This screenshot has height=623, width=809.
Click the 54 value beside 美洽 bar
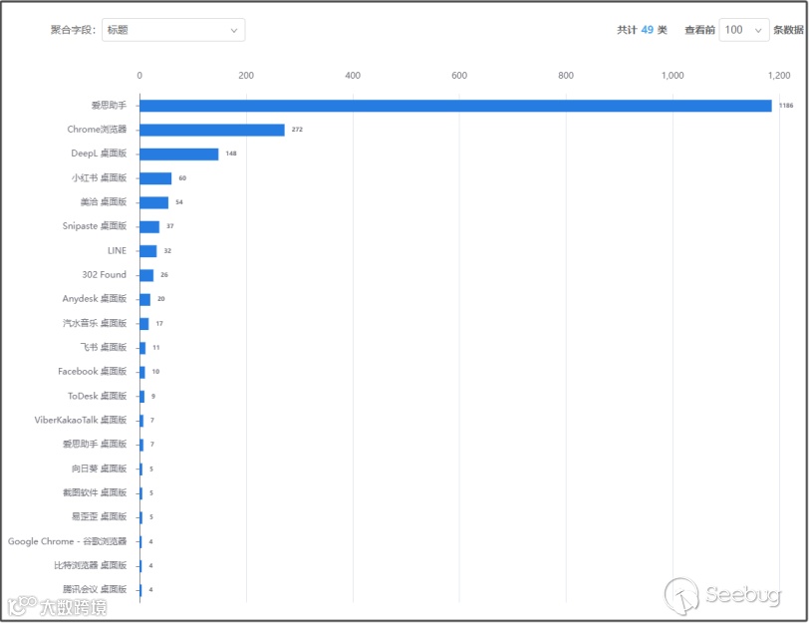[179, 201]
